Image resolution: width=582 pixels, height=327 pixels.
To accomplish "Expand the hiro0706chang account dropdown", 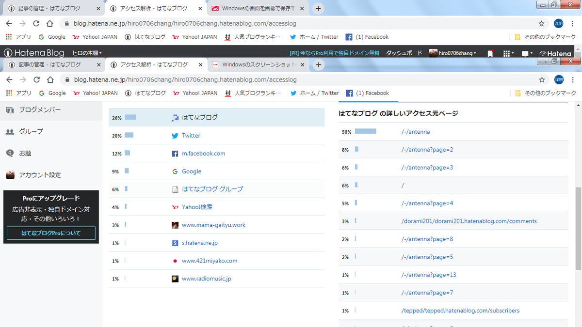I will point(453,53).
